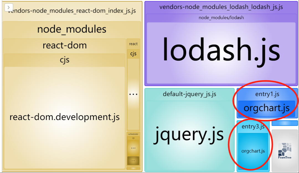Select the vendors-node_modules_lodash_lodash_js.js chunk header
The image size is (299, 173).
(221, 7)
